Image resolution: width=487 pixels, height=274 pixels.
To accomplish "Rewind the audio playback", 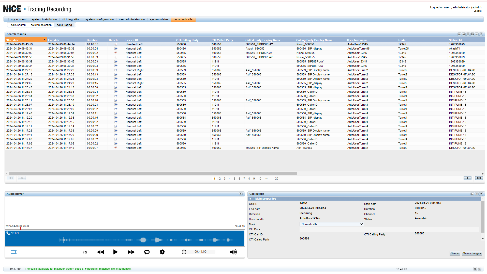I will (x=100, y=252).
